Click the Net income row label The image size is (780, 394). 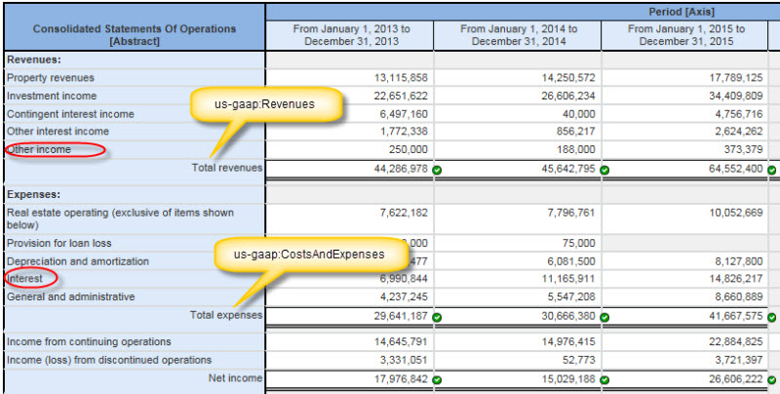tap(235, 378)
